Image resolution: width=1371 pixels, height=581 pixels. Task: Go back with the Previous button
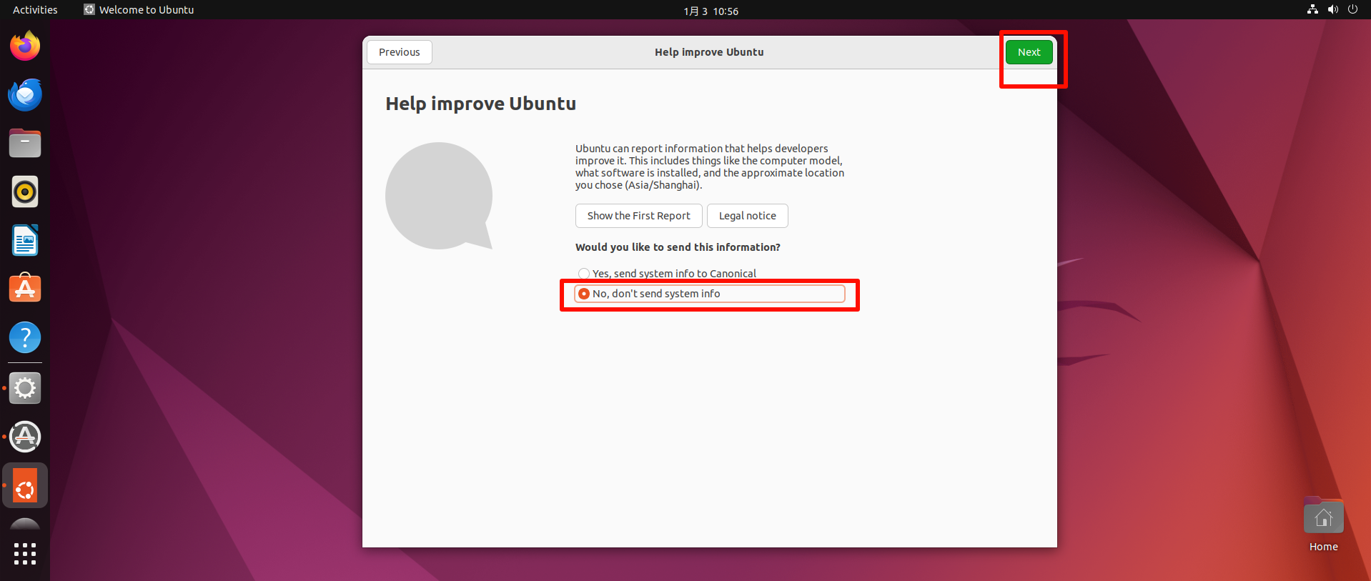[x=400, y=52]
